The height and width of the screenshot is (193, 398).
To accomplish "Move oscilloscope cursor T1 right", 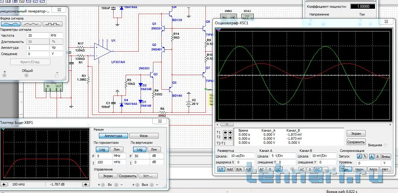I will (x=230, y=132).
